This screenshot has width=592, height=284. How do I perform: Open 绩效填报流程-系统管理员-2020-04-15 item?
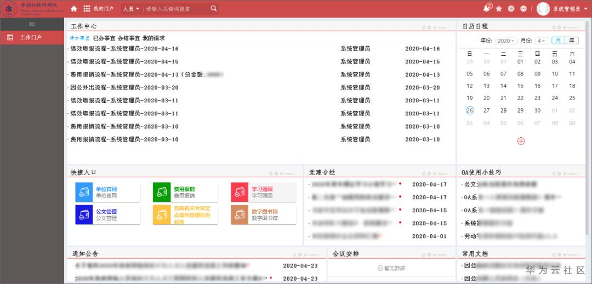124,61
